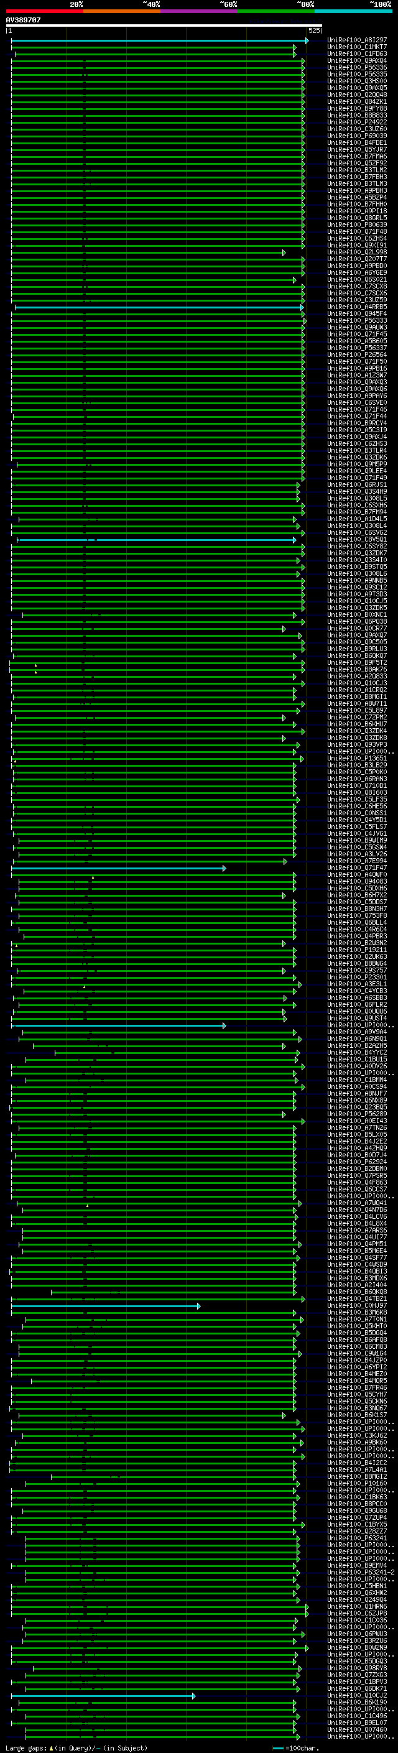Select hit label UniRef100_A7E994

click(356, 861)
